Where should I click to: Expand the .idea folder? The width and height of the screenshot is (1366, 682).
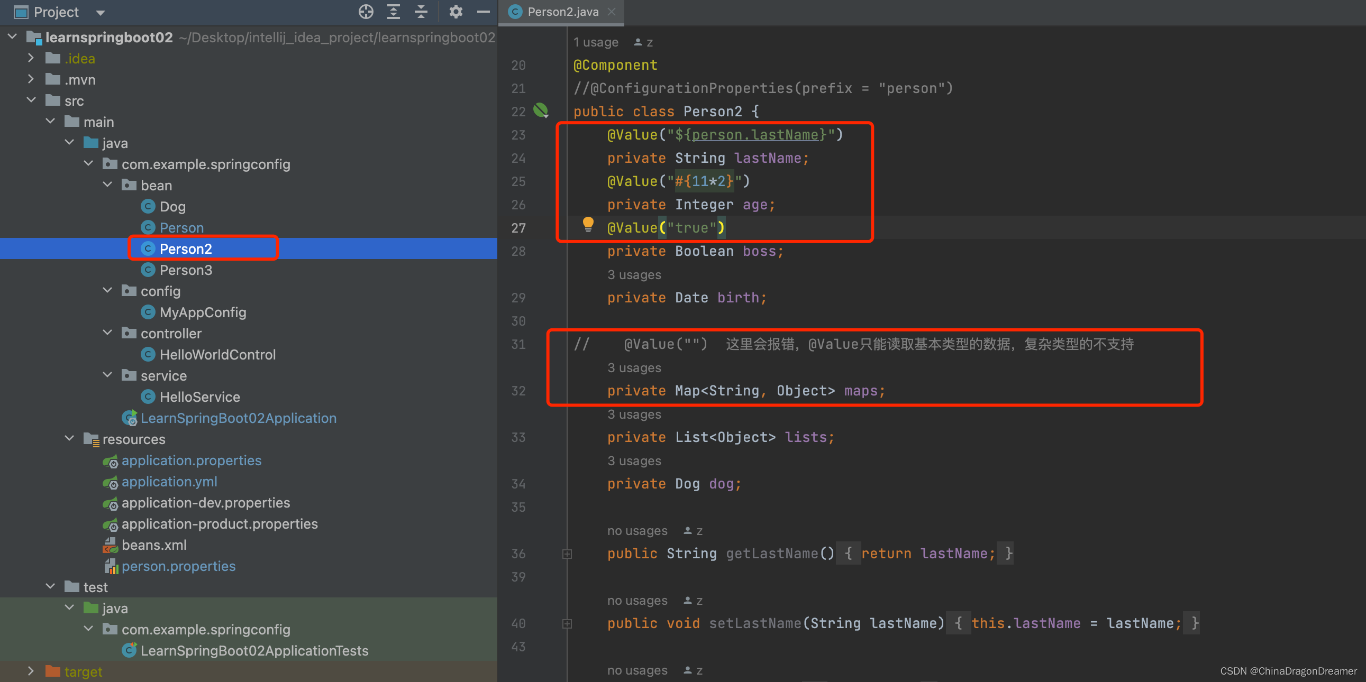[x=31, y=58]
